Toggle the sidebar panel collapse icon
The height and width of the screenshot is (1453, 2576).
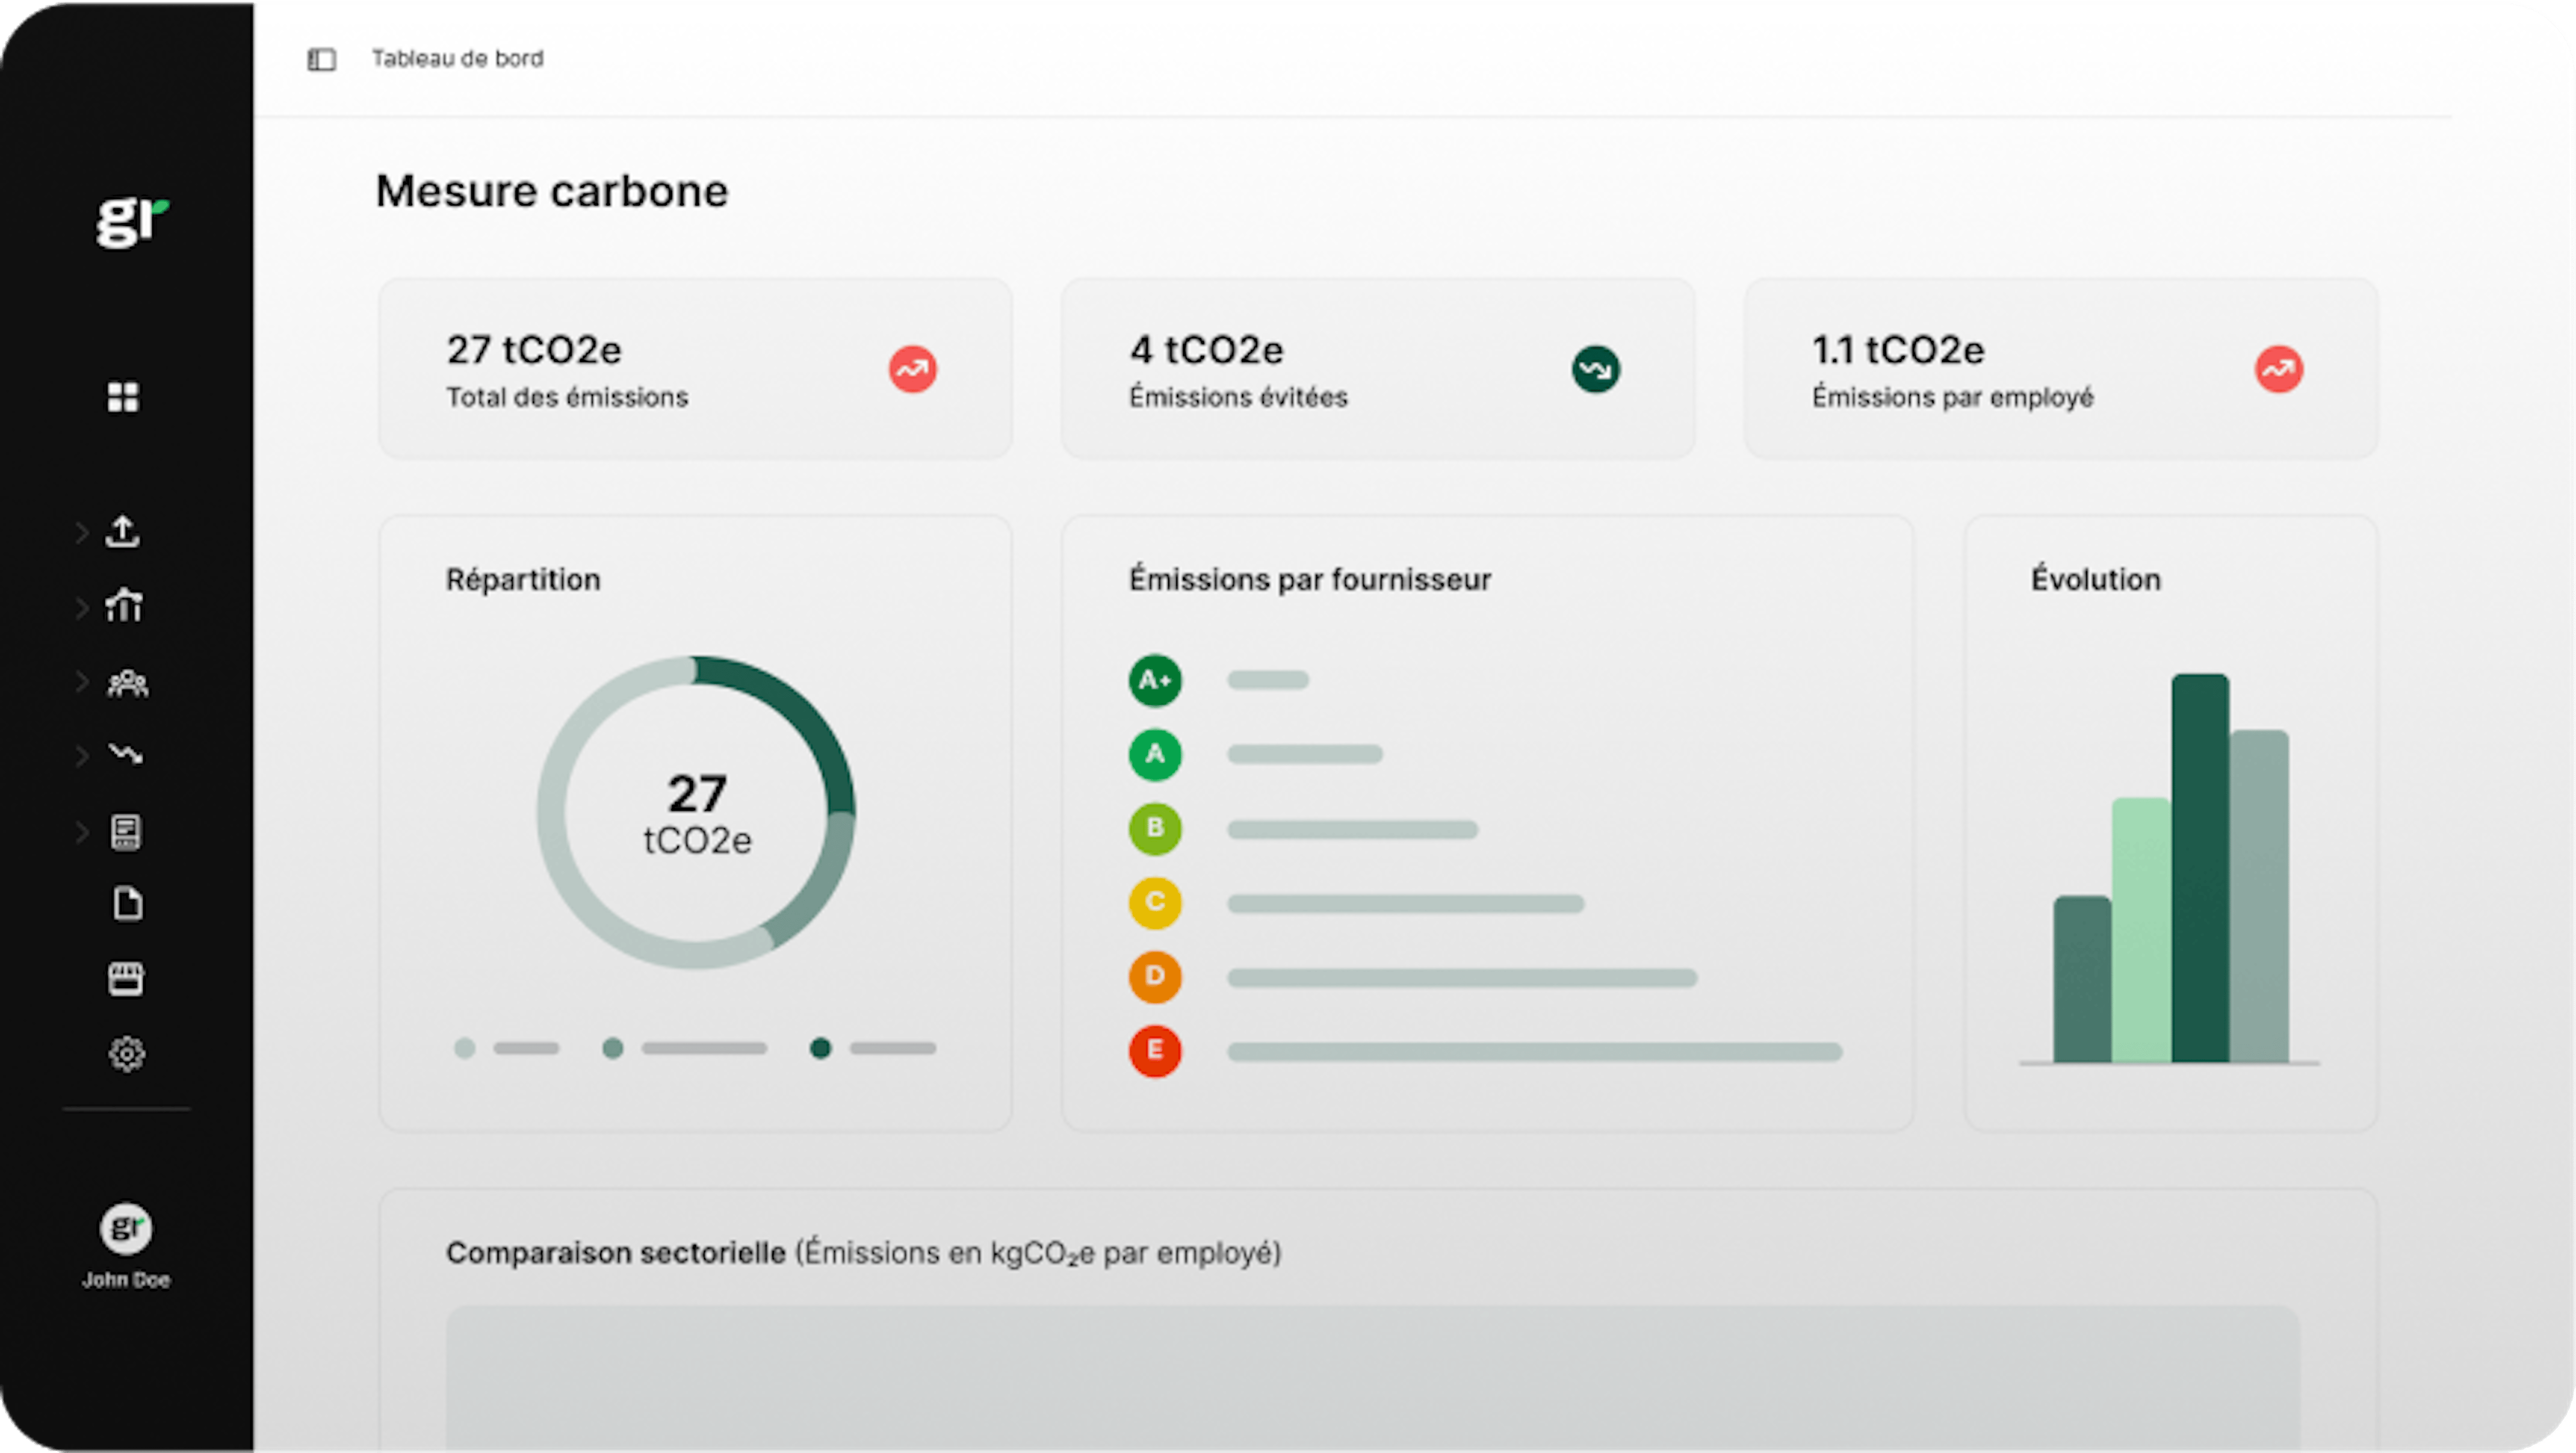point(321,59)
